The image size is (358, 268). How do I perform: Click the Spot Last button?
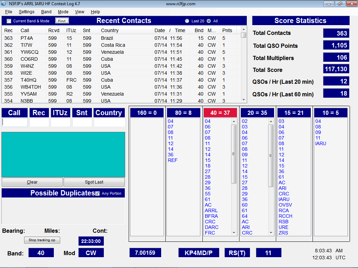point(94,182)
